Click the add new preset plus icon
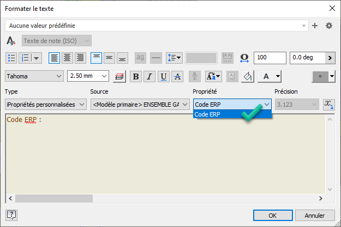Image resolution: width=341 pixels, height=227 pixels. (314, 26)
